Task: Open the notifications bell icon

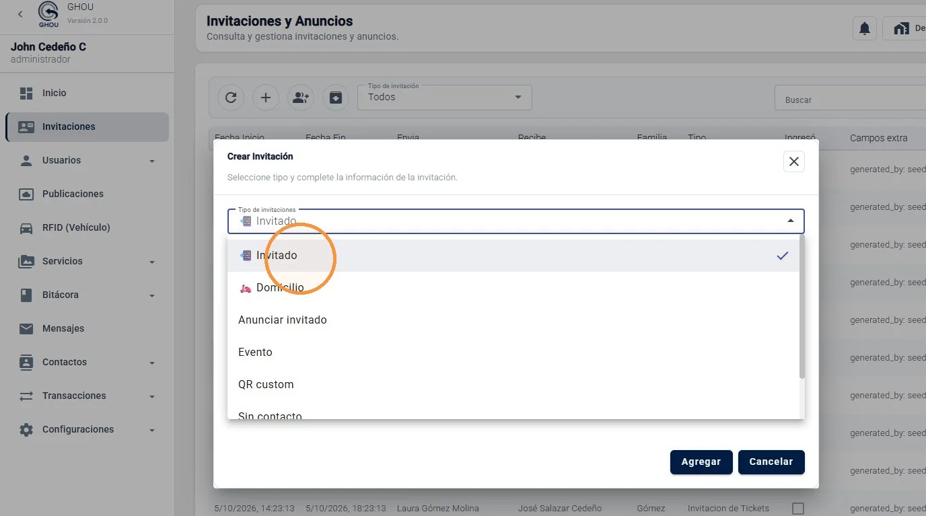Action: 865,28
